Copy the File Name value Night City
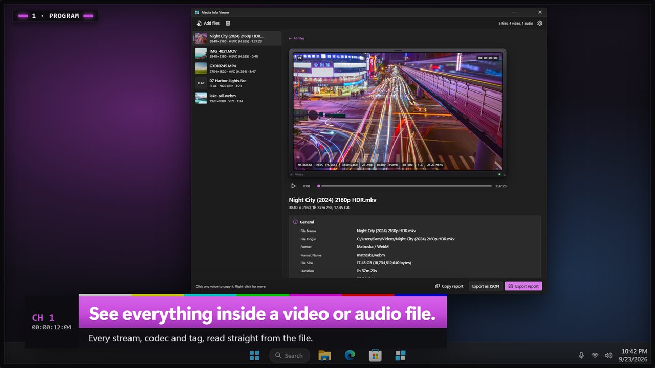This screenshot has height=368, width=655. pyautogui.click(x=386, y=231)
